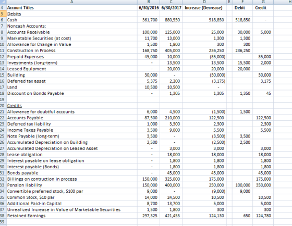Image resolution: width=292 pixels, height=226 pixels.
Task: Select the Building 6/30/2016 value 30,000
Action: click(149, 75)
